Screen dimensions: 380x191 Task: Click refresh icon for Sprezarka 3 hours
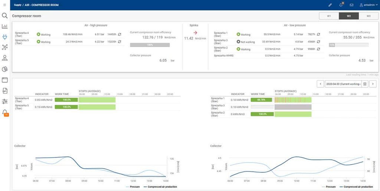(x=318, y=42)
